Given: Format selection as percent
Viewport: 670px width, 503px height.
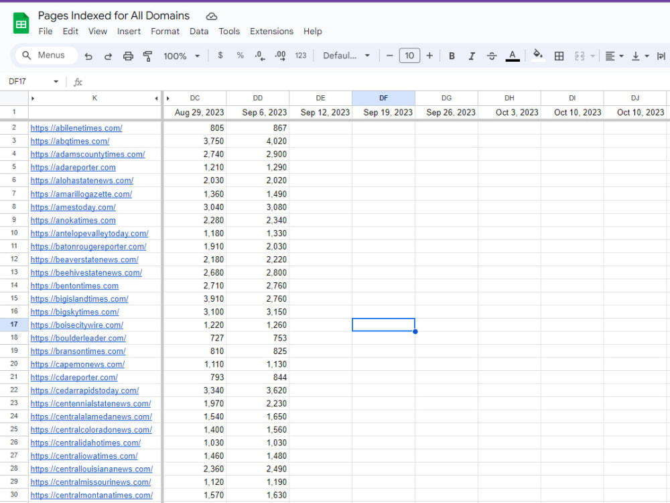Looking at the screenshot, I should click(240, 56).
